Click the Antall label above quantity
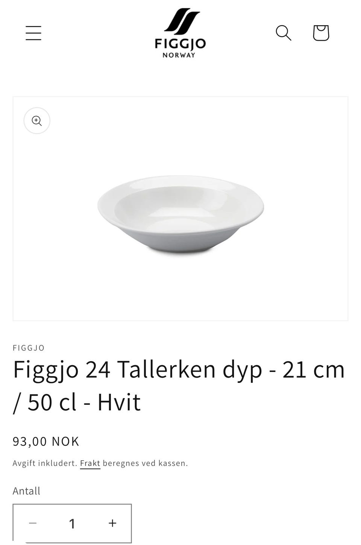Image resolution: width=361 pixels, height=545 pixels. [x=26, y=491]
